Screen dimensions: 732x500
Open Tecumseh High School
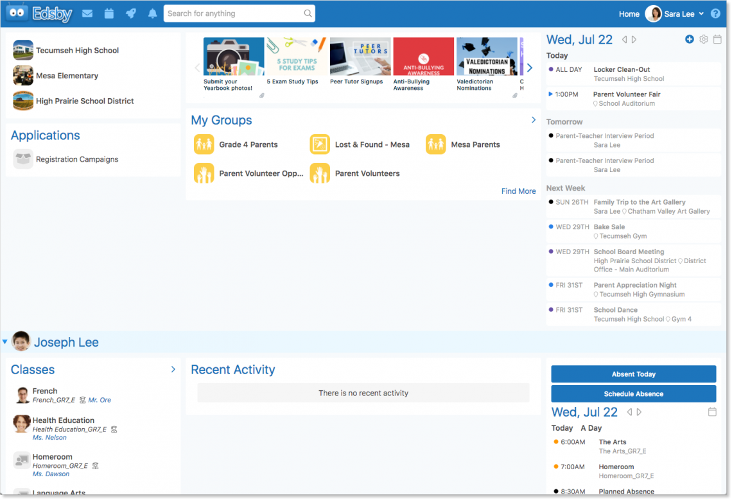[x=77, y=50]
